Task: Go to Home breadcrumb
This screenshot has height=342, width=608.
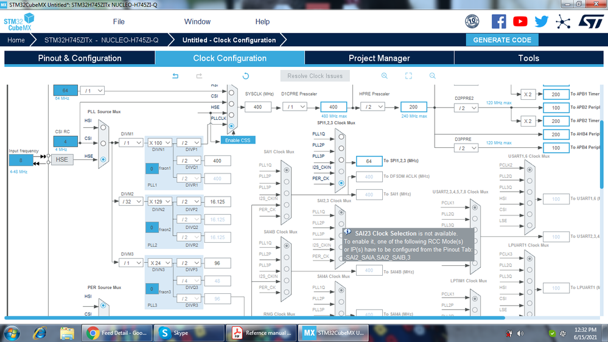Action: (x=16, y=40)
